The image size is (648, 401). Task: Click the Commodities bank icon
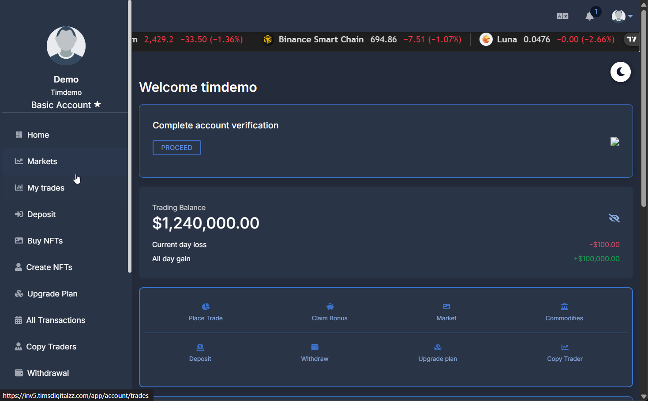(x=564, y=307)
